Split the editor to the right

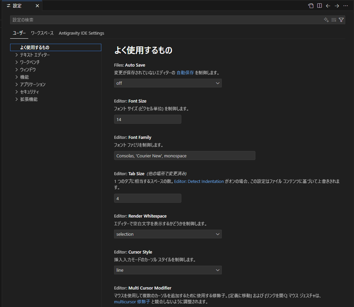[319, 6]
